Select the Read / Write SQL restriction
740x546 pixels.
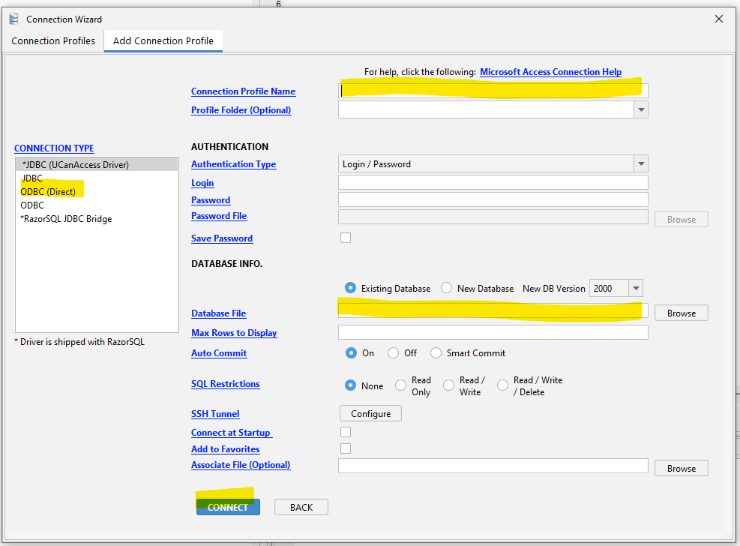[x=449, y=385]
